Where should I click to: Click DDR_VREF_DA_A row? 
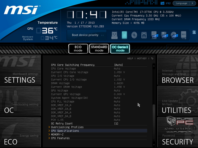99,112
